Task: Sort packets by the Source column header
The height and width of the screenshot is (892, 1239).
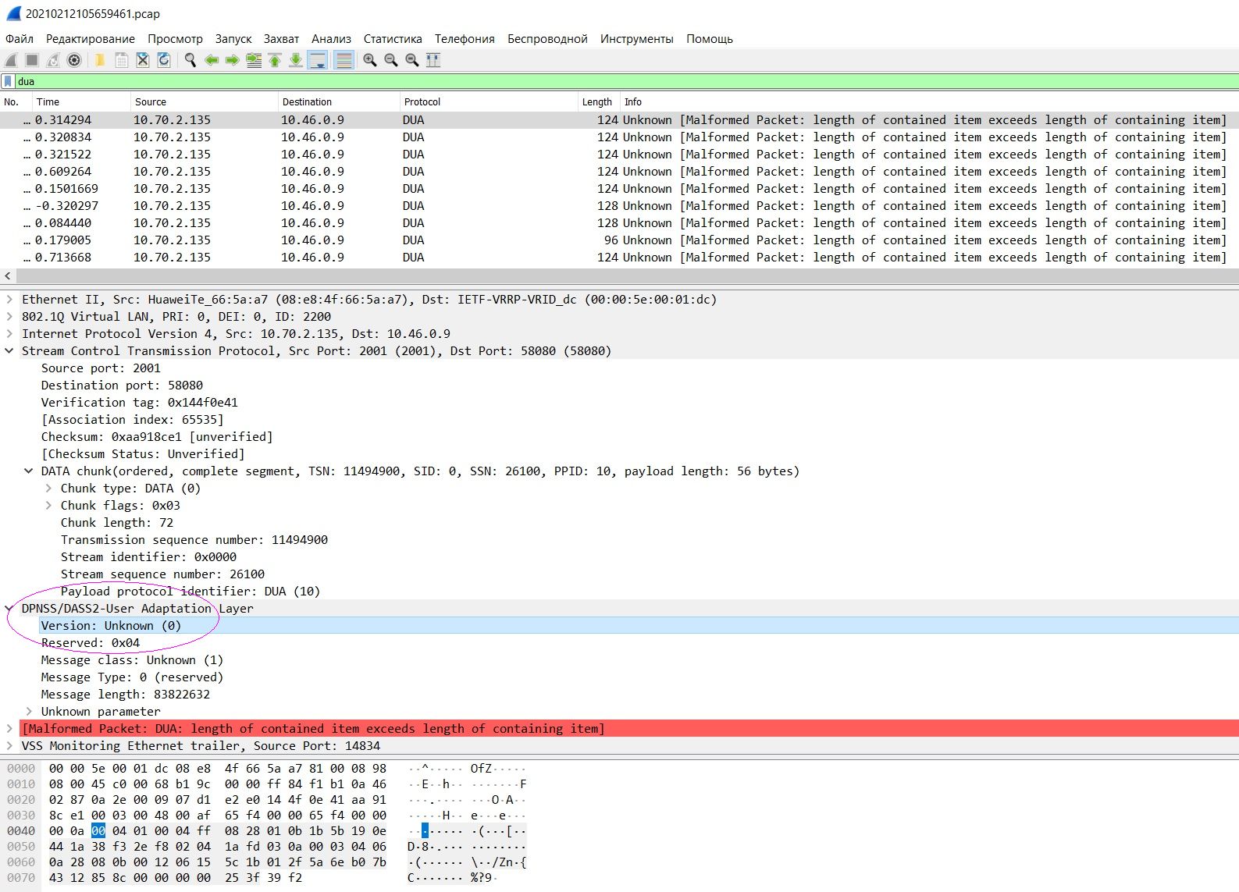Action: coord(204,101)
